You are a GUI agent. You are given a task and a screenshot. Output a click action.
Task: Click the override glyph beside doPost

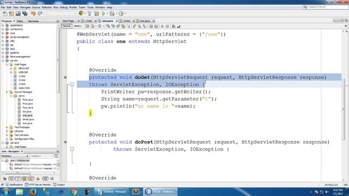coord(65,142)
